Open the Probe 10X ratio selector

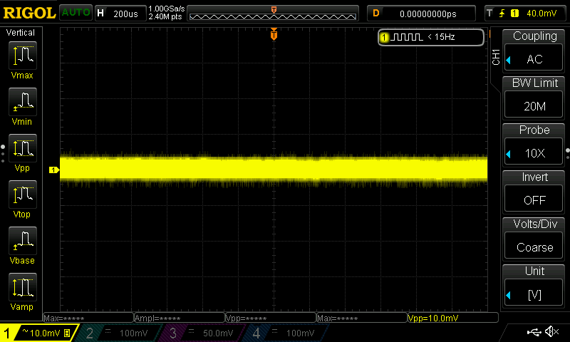(x=534, y=143)
